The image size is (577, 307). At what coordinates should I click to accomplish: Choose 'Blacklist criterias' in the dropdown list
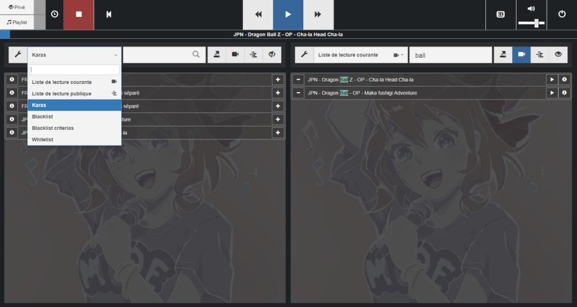click(74, 128)
